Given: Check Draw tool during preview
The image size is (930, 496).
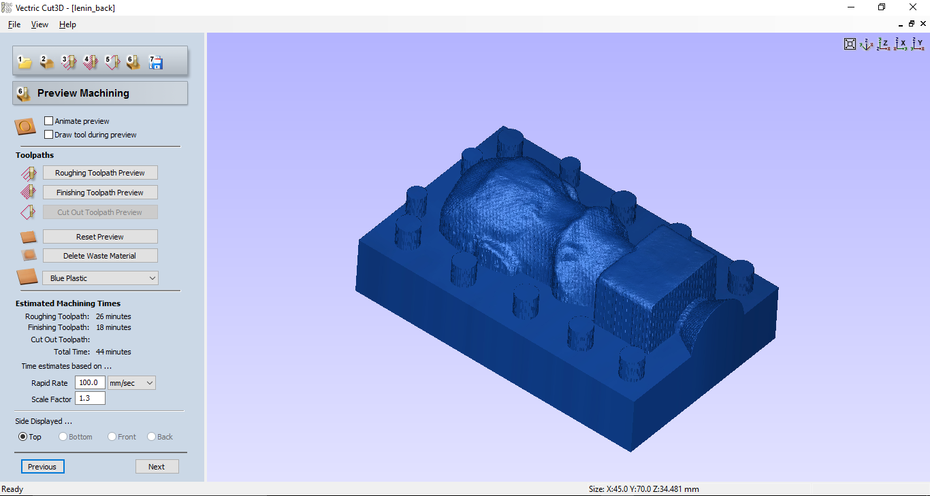Looking at the screenshot, I should pyautogui.click(x=48, y=134).
